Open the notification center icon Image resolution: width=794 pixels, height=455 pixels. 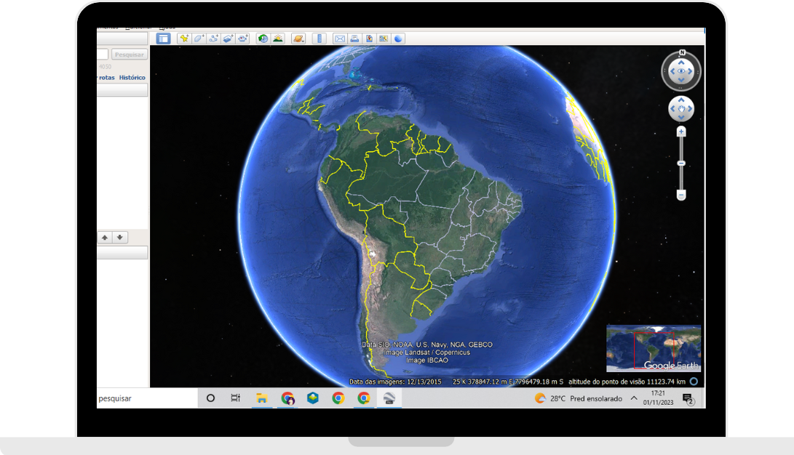click(x=688, y=399)
